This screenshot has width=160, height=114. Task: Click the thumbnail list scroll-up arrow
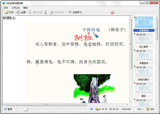[x=157, y=18]
